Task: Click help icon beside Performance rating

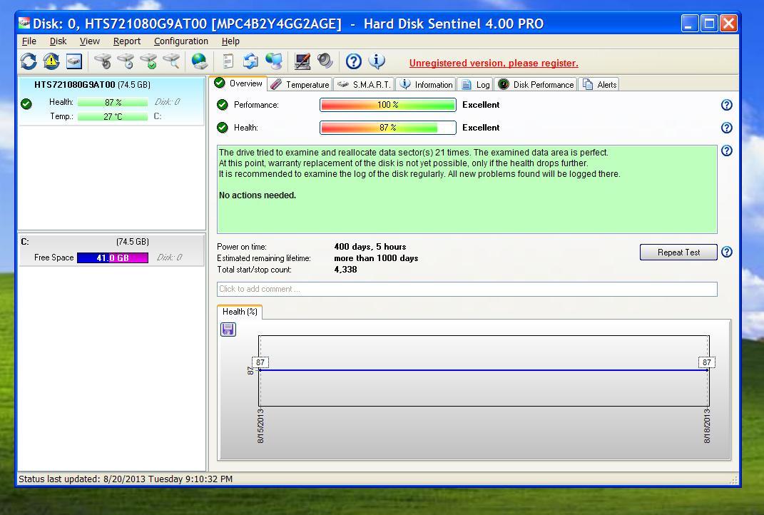Action: (x=726, y=105)
